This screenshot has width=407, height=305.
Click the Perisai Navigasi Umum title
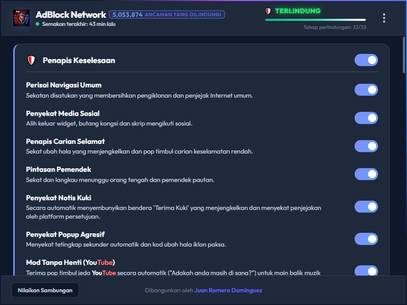click(64, 85)
